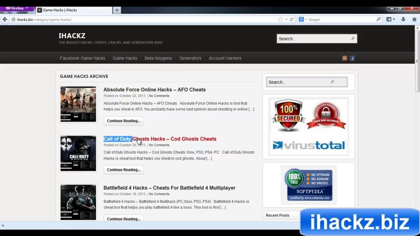Open Generators menu item
The height and width of the screenshot is (236, 420).
190,58
